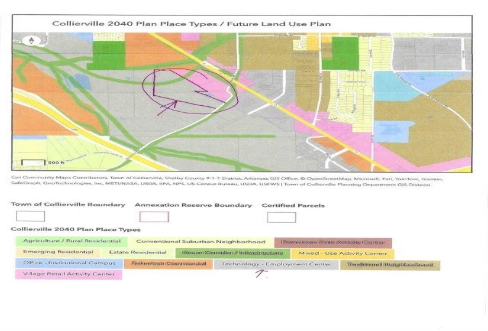Click the Certified Parcels legend box
The height and width of the screenshot is (331, 488).
[281, 216]
